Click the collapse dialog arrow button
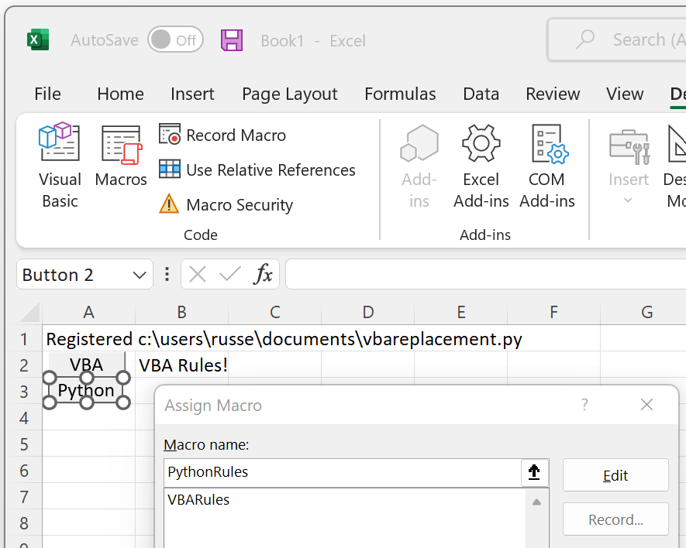The image size is (686, 548). [x=534, y=472]
